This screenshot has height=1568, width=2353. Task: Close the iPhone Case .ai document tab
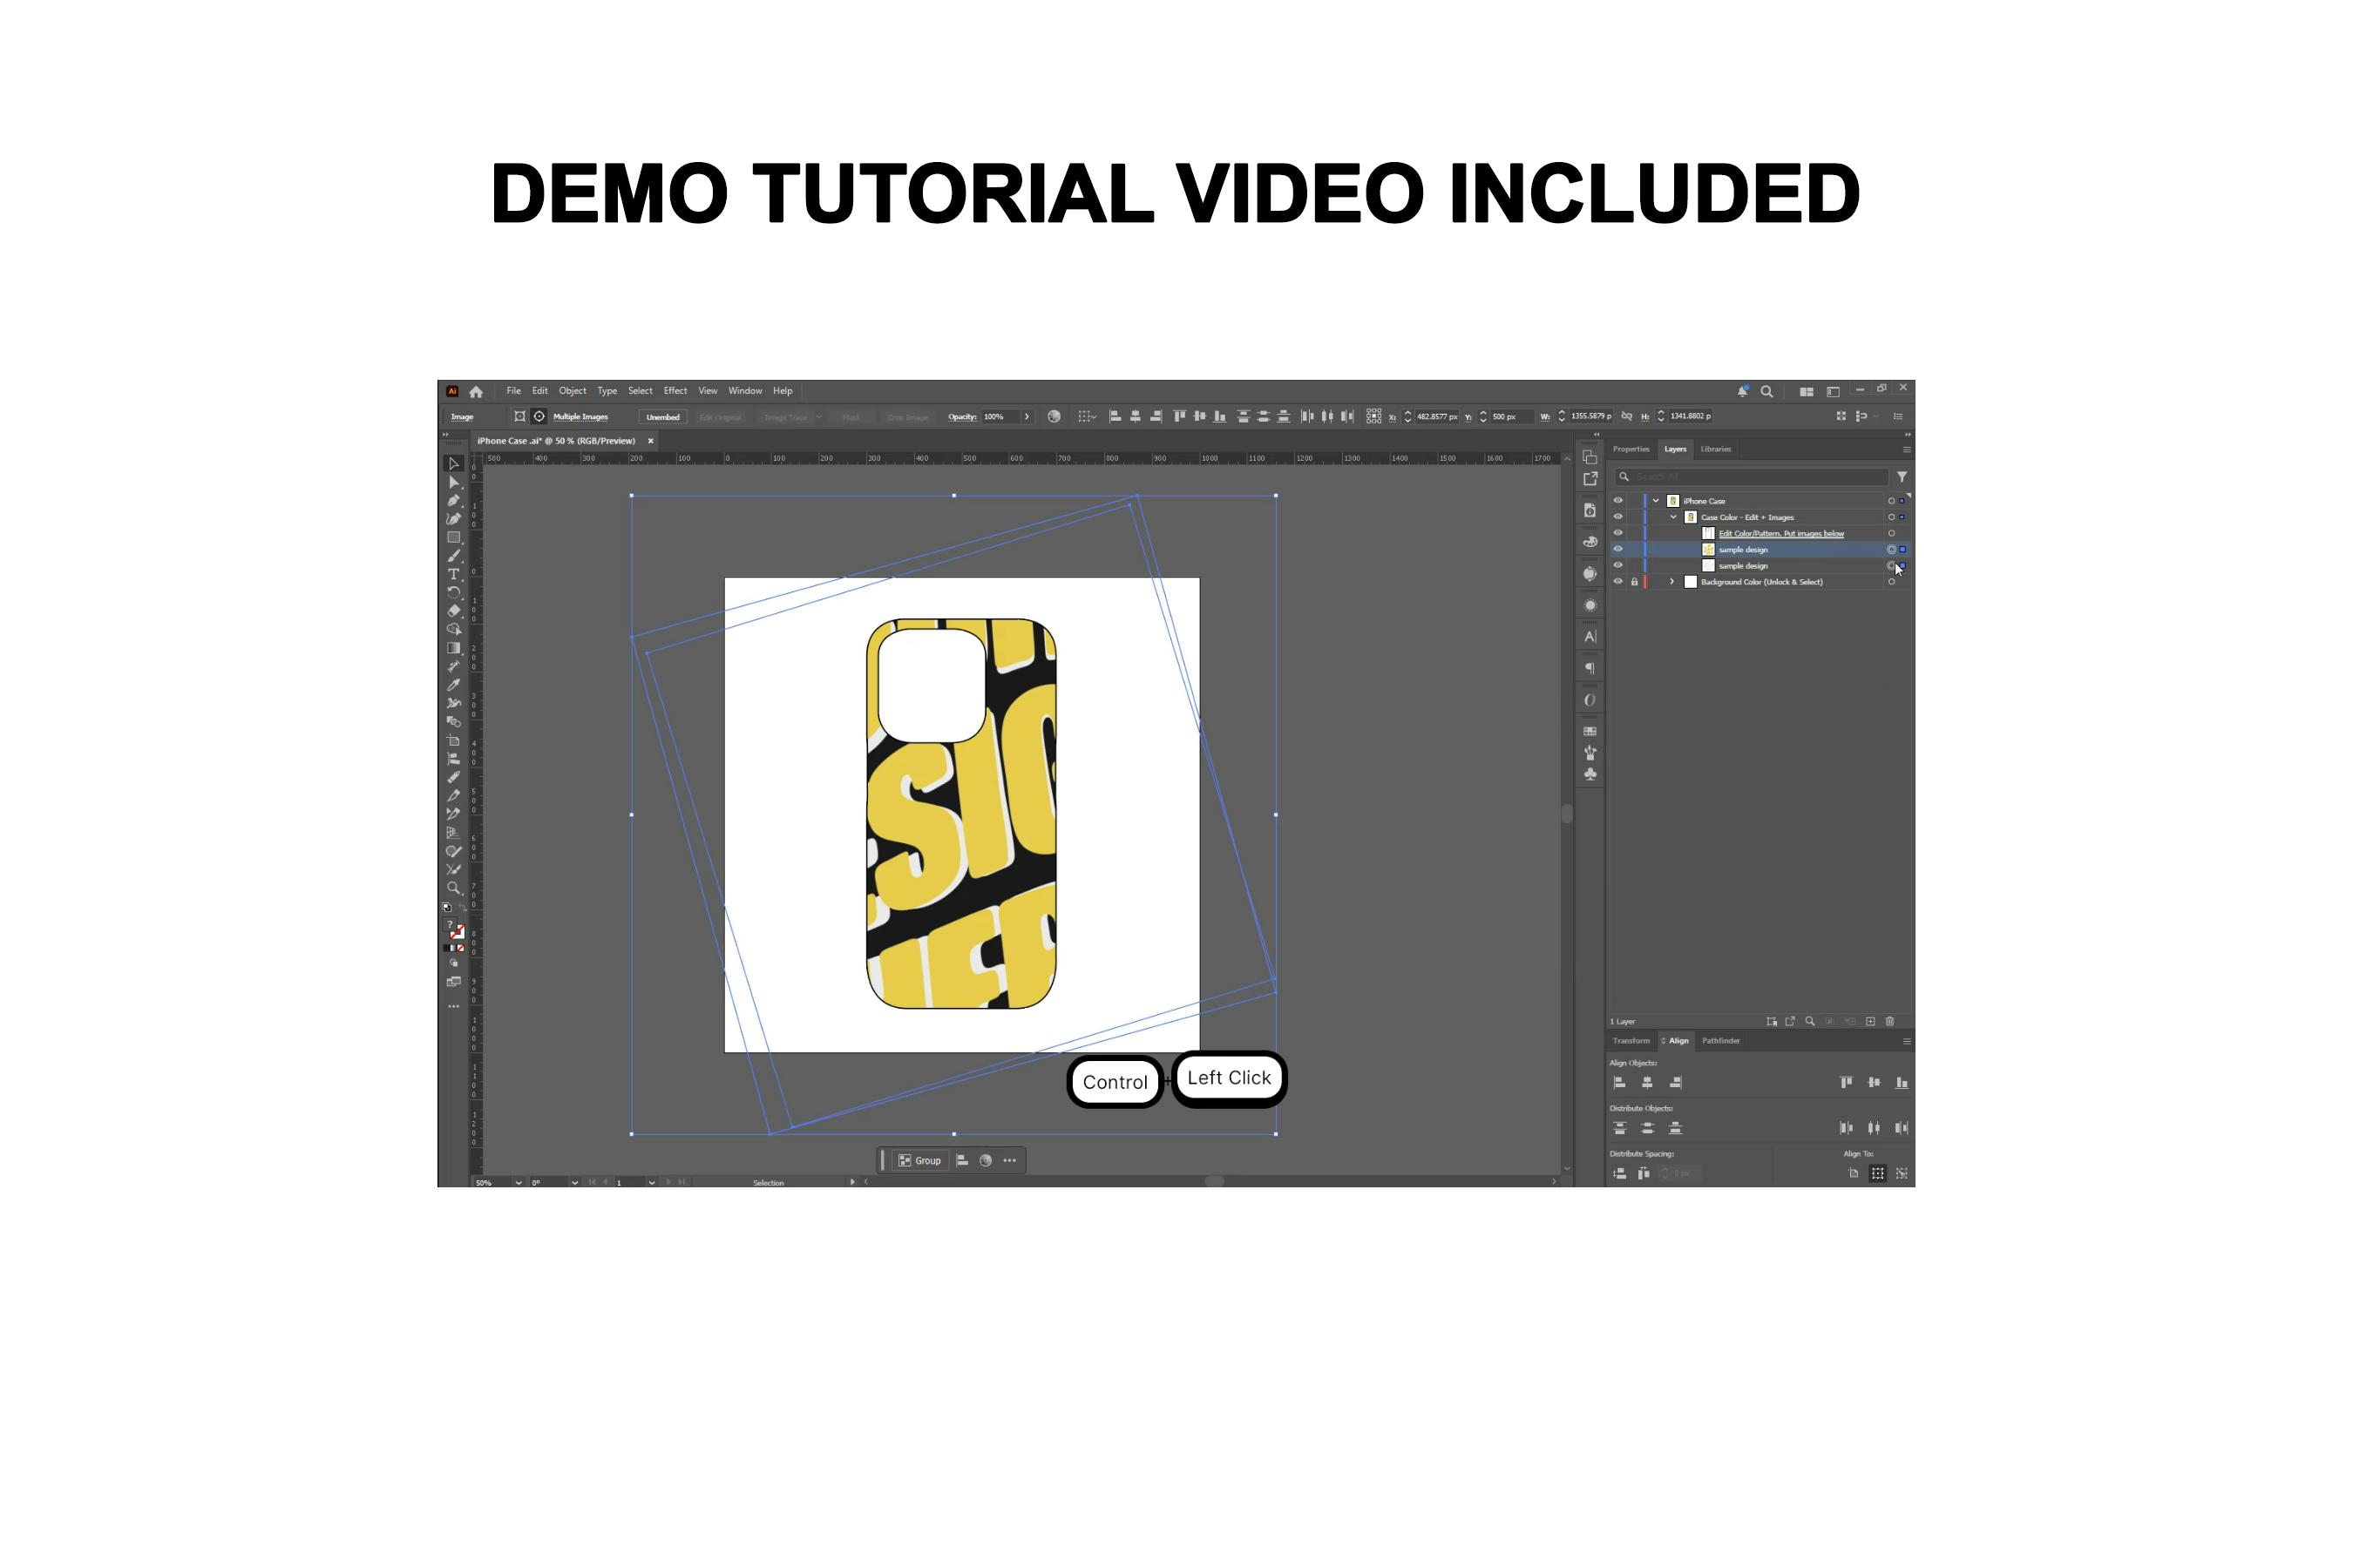tap(650, 441)
